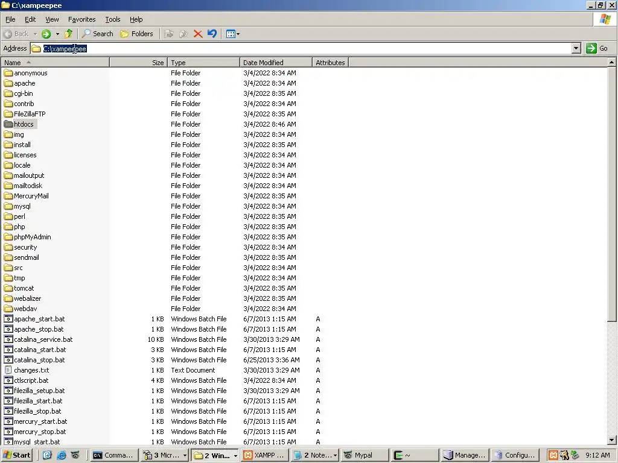Open the Tools menu

(112, 19)
